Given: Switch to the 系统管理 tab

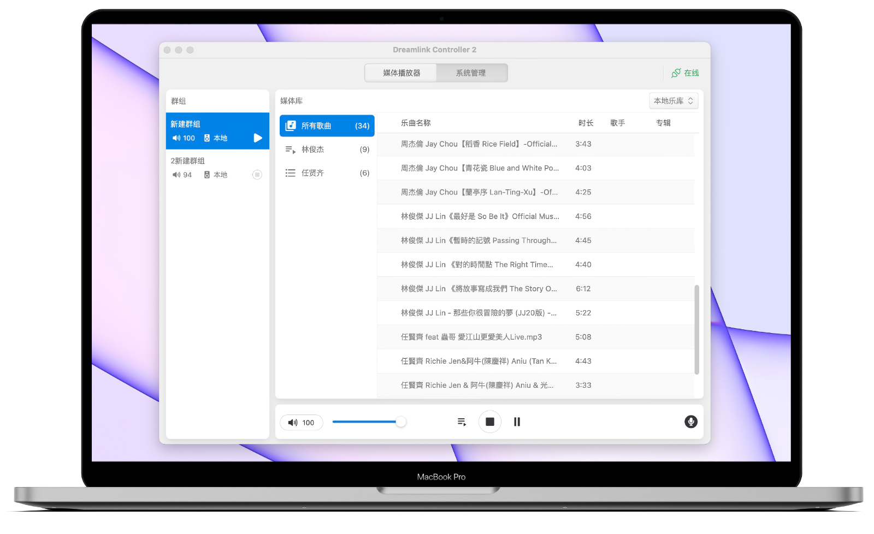Looking at the screenshot, I should [471, 73].
